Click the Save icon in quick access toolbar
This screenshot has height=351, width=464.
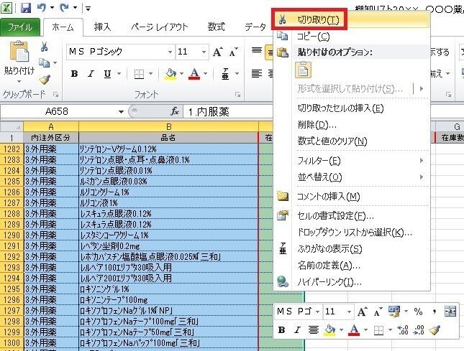tap(26, 8)
